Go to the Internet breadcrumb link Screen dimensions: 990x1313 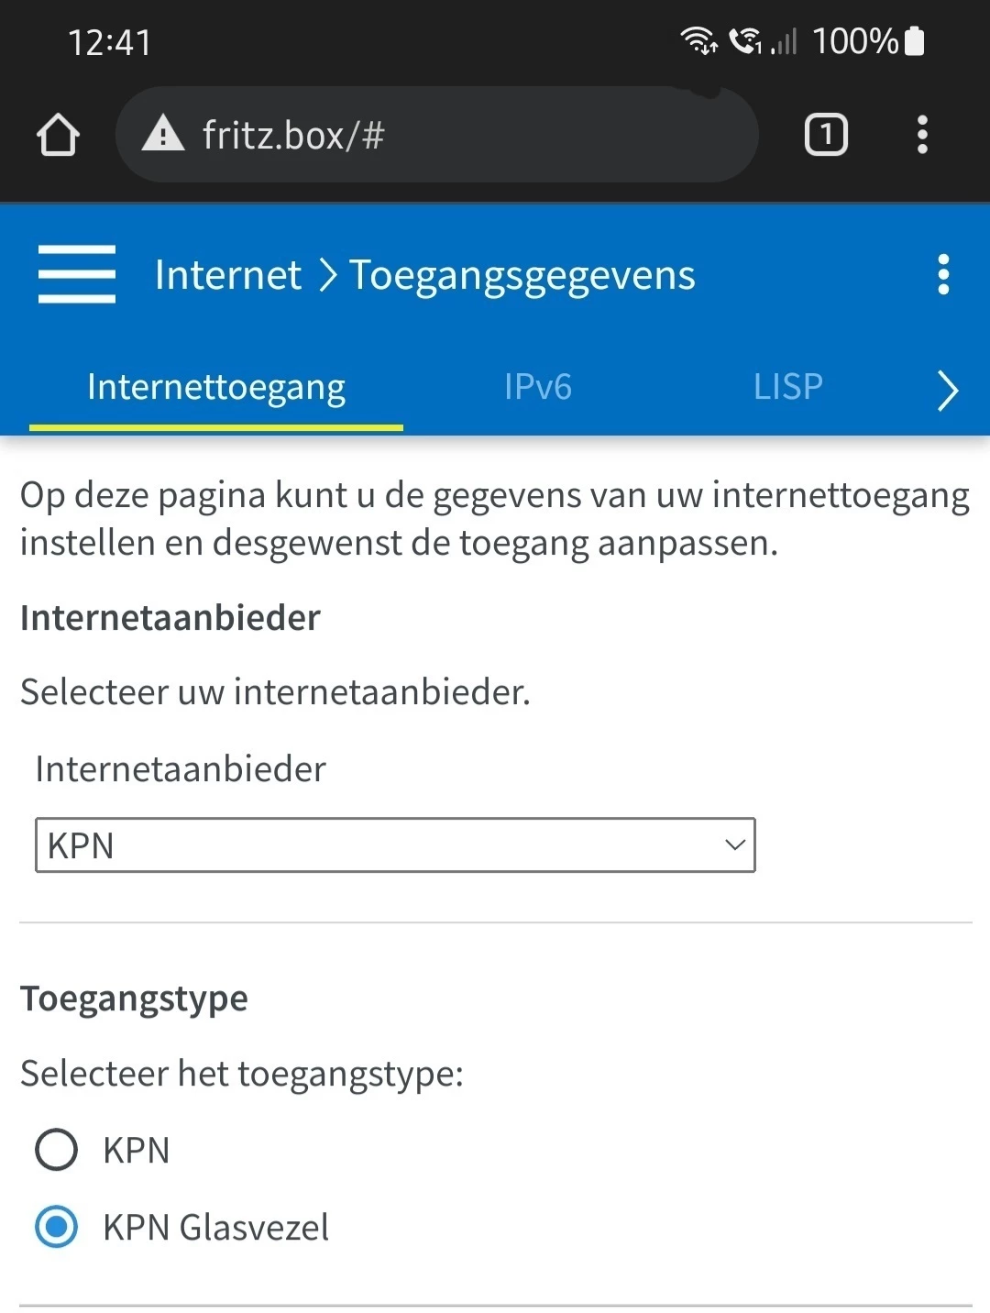227,274
